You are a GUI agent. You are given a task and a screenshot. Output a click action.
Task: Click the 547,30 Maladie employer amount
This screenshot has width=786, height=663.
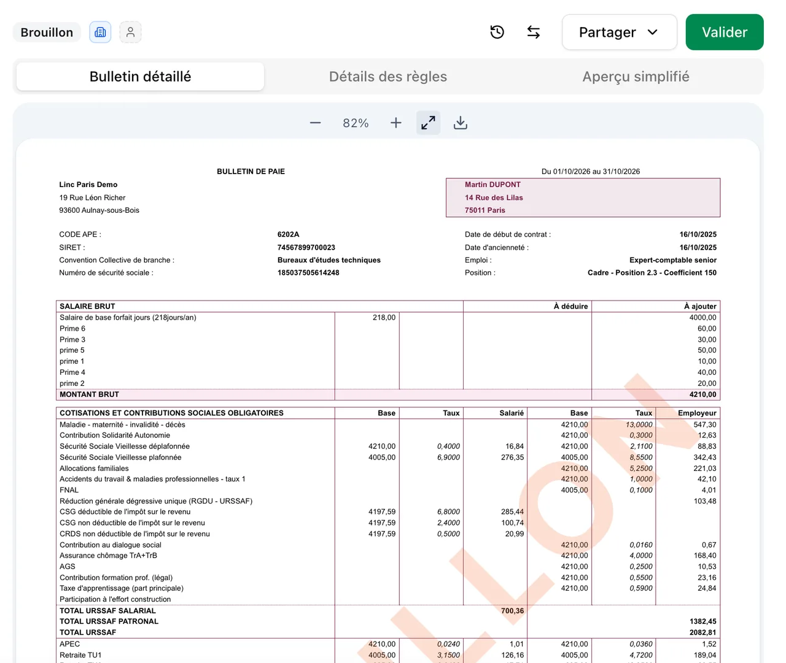click(x=705, y=424)
